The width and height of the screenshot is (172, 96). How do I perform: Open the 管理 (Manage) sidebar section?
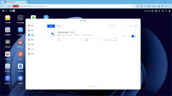[x=31, y=54]
